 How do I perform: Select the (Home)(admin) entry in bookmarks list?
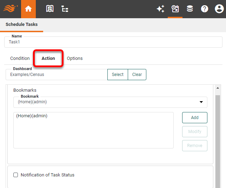point(32,116)
